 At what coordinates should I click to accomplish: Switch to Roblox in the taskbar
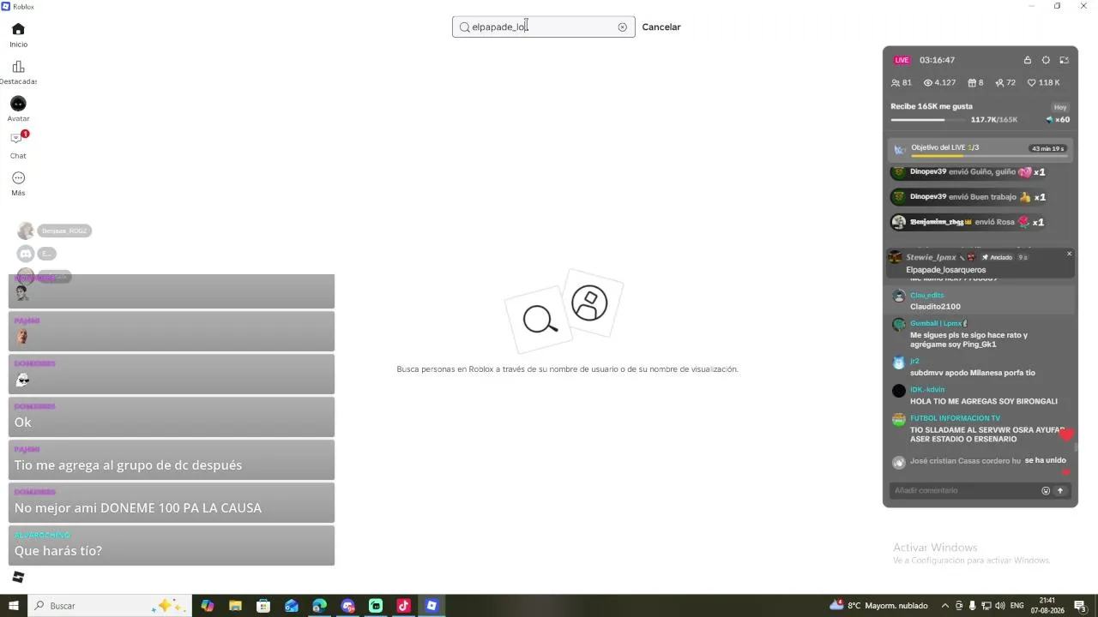point(431,606)
